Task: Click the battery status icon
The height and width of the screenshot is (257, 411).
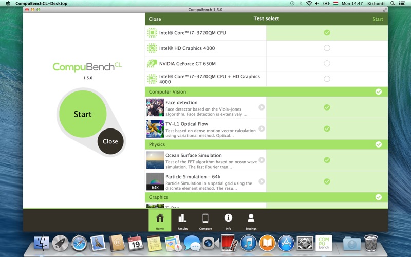Action: (326, 3)
